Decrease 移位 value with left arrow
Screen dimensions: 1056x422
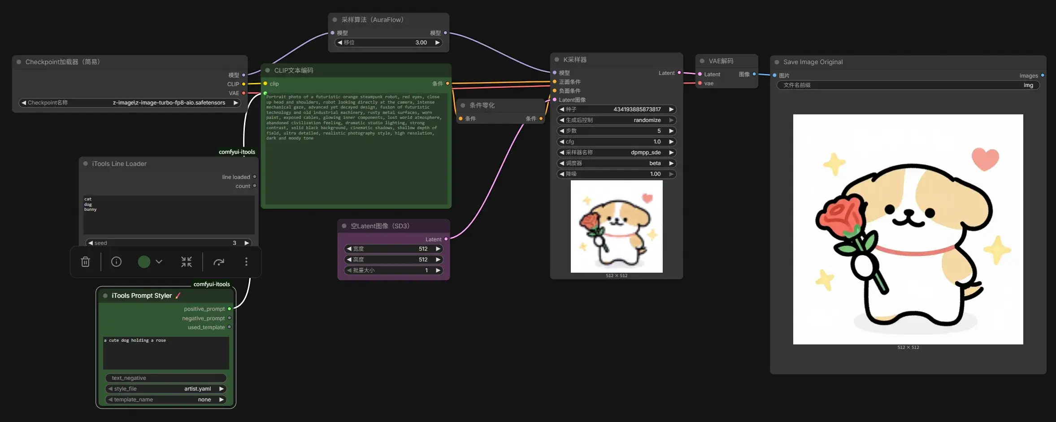click(339, 43)
